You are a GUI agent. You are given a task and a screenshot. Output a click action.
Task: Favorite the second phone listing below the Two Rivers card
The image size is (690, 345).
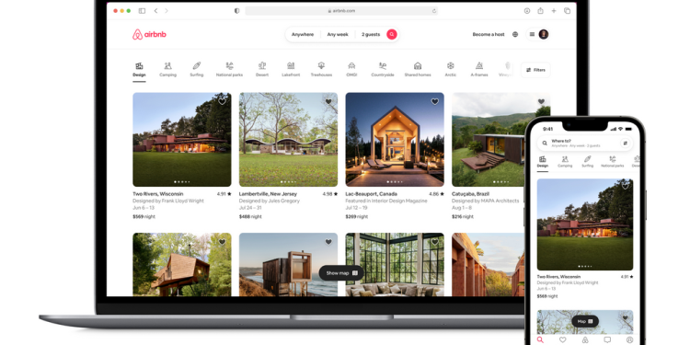625,317
